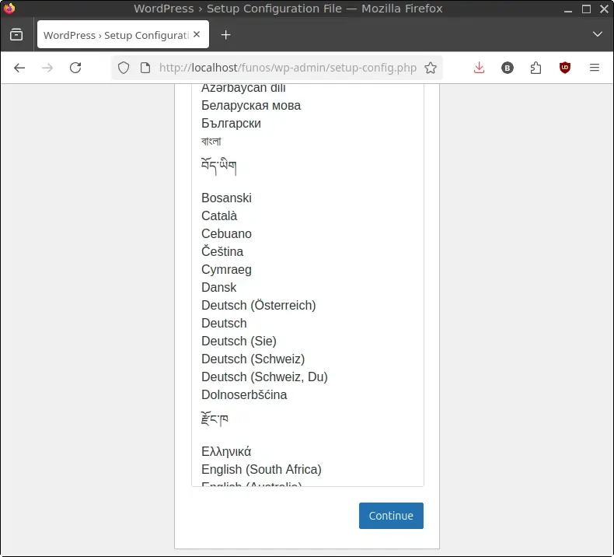Reload the current page
The width and height of the screenshot is (614, 557).
coord(75,68)
